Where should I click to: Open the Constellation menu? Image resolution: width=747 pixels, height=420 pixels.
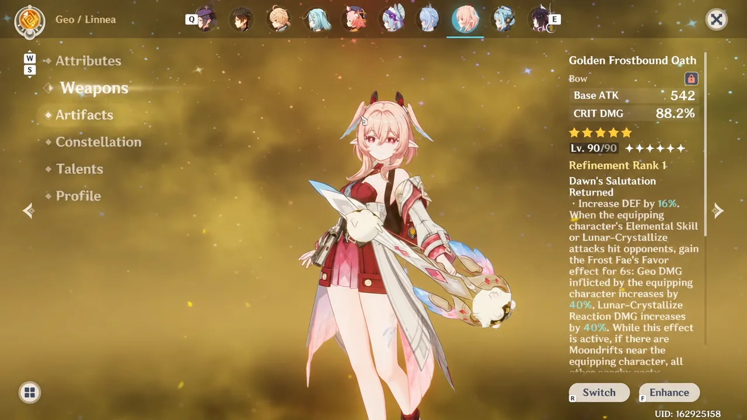pos(98,142)
